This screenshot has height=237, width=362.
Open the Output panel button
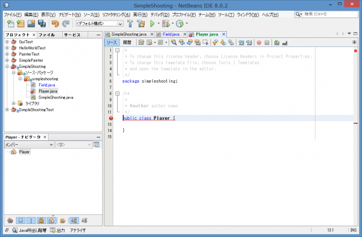(x=58, y=230)
